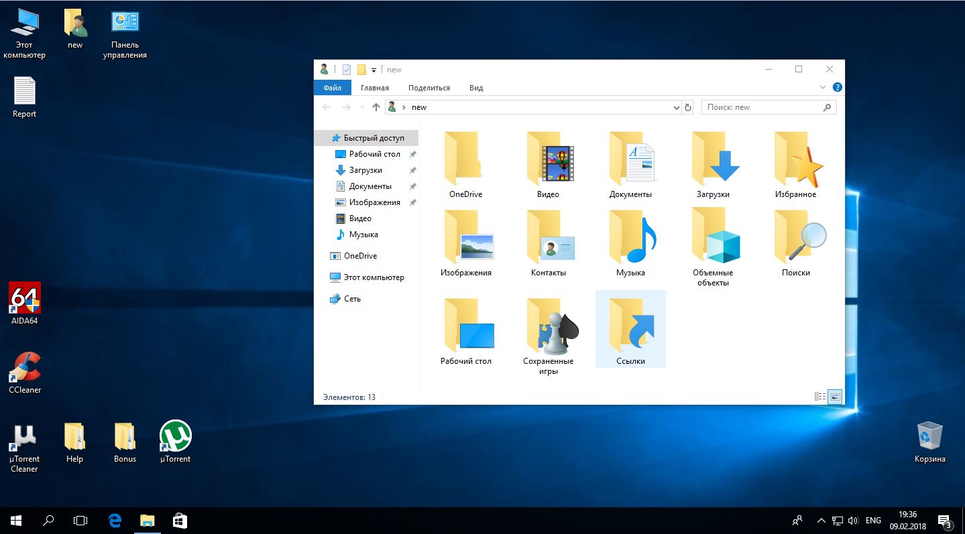Click the Refresh button in the address bar
965x534 pixels.
click(x=687, y=107)
